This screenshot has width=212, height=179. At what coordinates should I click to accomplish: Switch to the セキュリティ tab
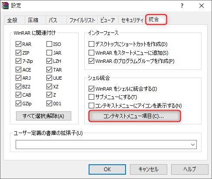(132, 20)
